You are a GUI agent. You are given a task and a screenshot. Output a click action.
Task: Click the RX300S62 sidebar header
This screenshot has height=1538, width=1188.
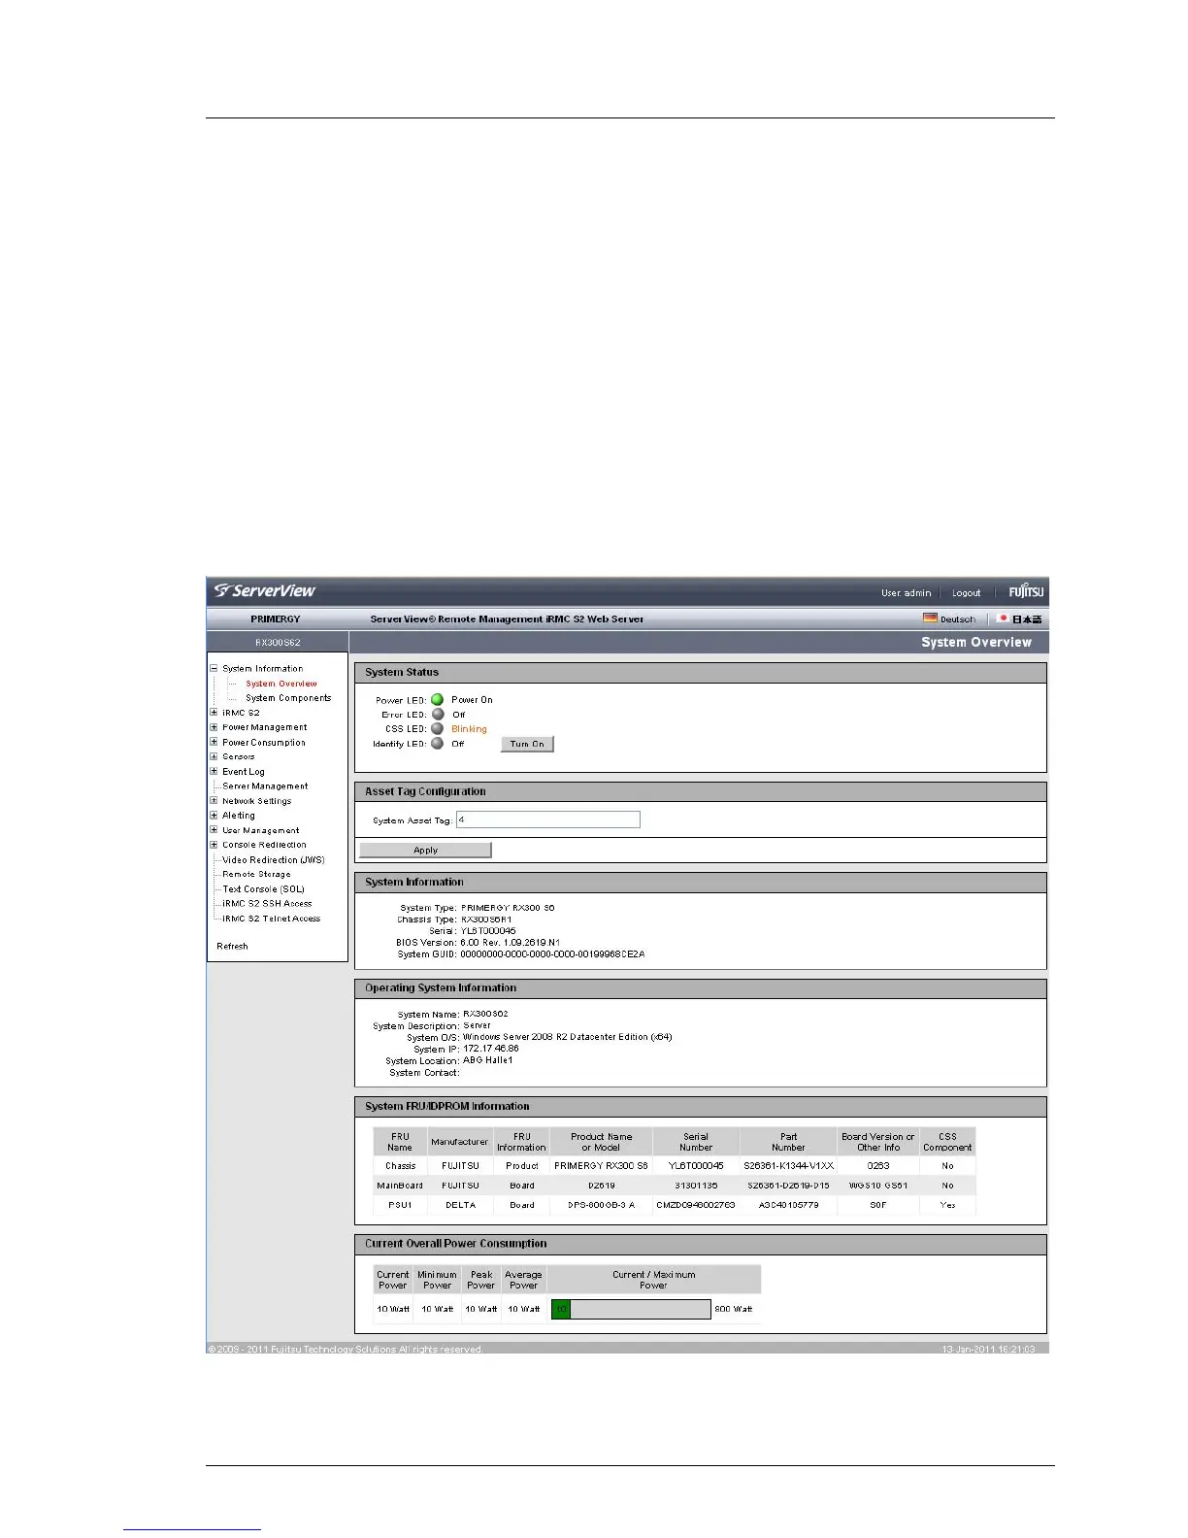pyautogui.click(x=278, y=643)
